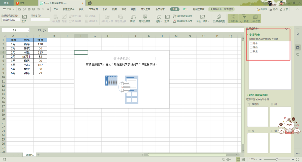Click the Undo arrow icon
This screenshot has width=302, height=162.
[x=39, y=9]
